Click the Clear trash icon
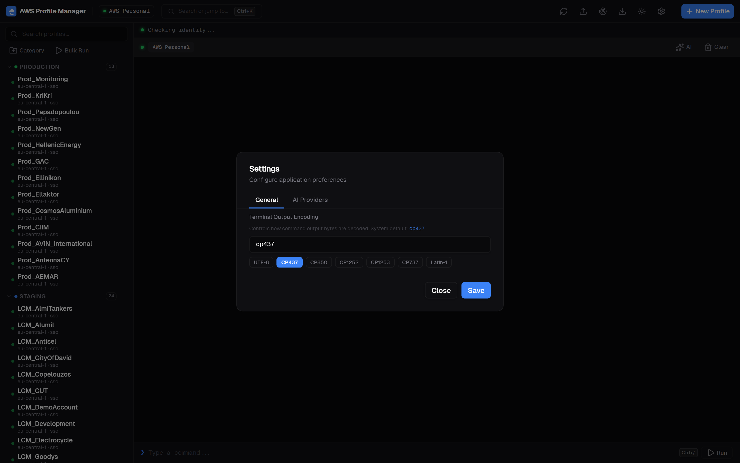 coord(708,47)
